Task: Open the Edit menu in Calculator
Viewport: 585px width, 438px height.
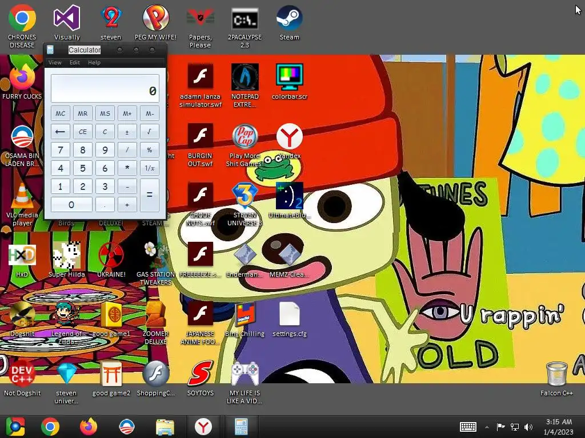Action: tap(75, 63)
